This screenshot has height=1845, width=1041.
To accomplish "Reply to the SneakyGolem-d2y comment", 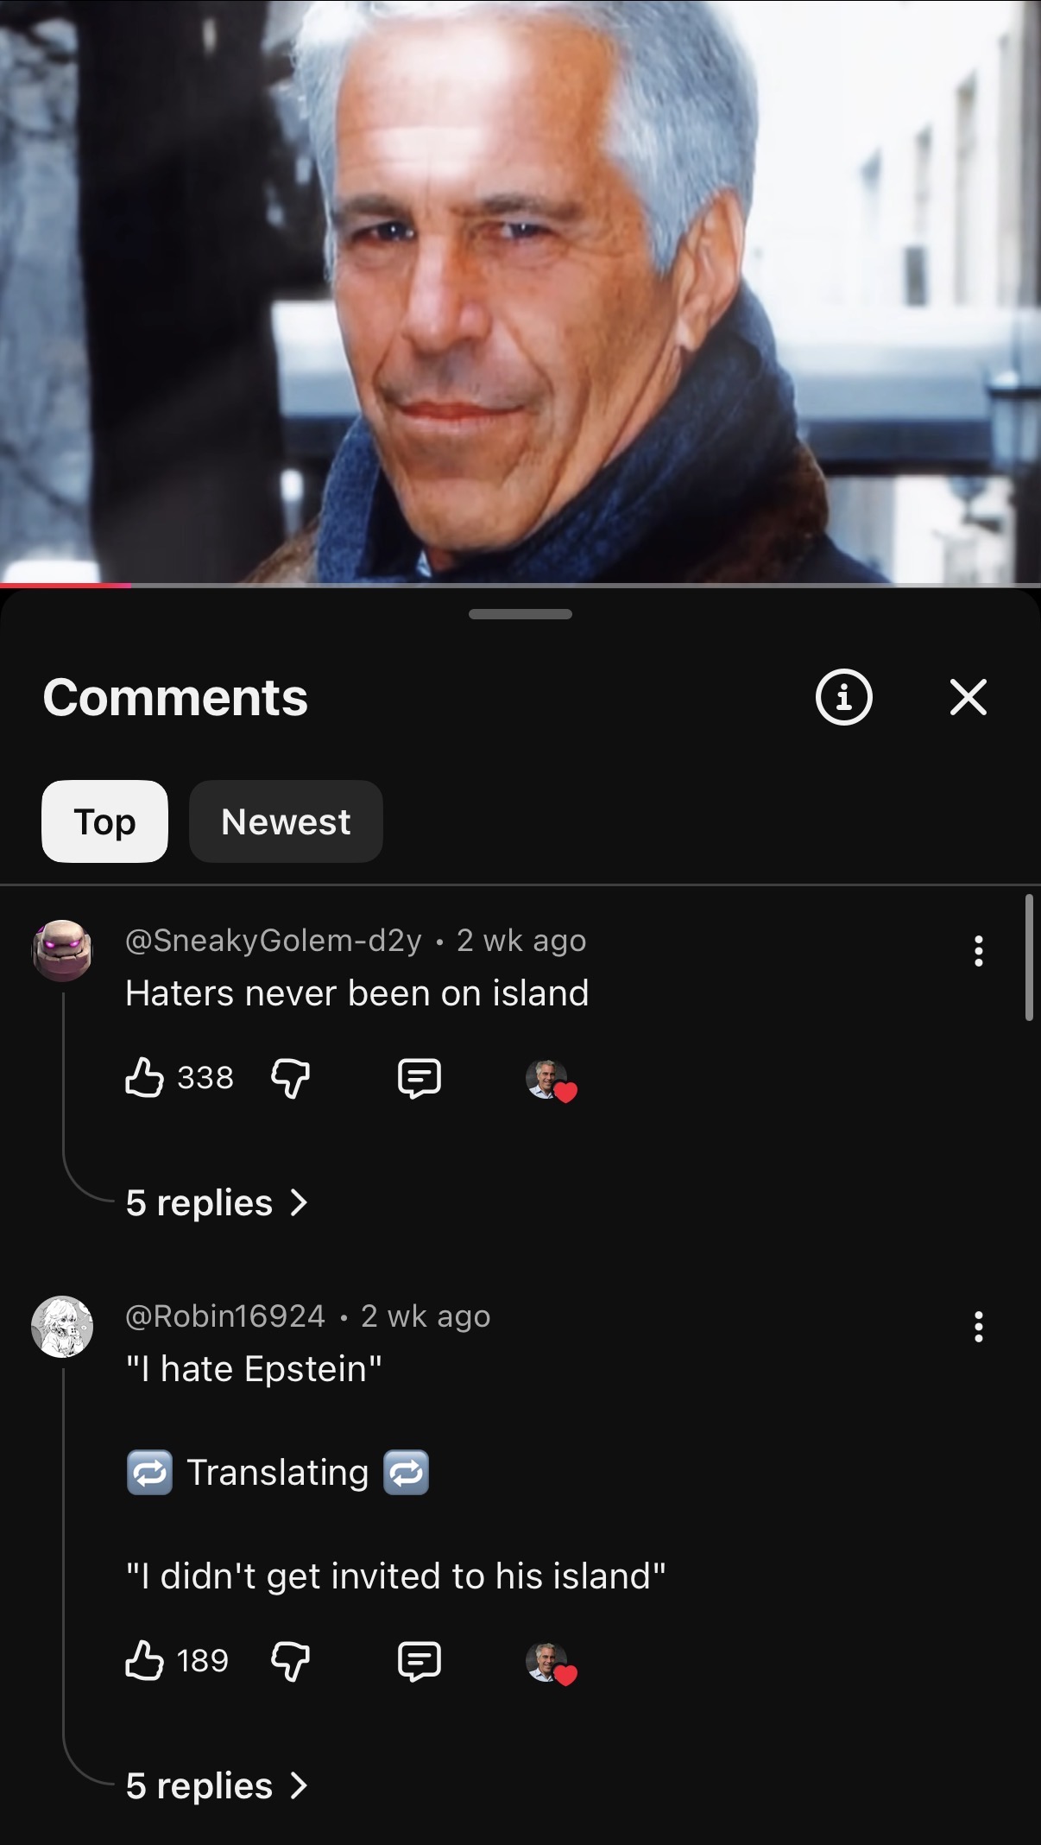I will [x=420, y=1078].
